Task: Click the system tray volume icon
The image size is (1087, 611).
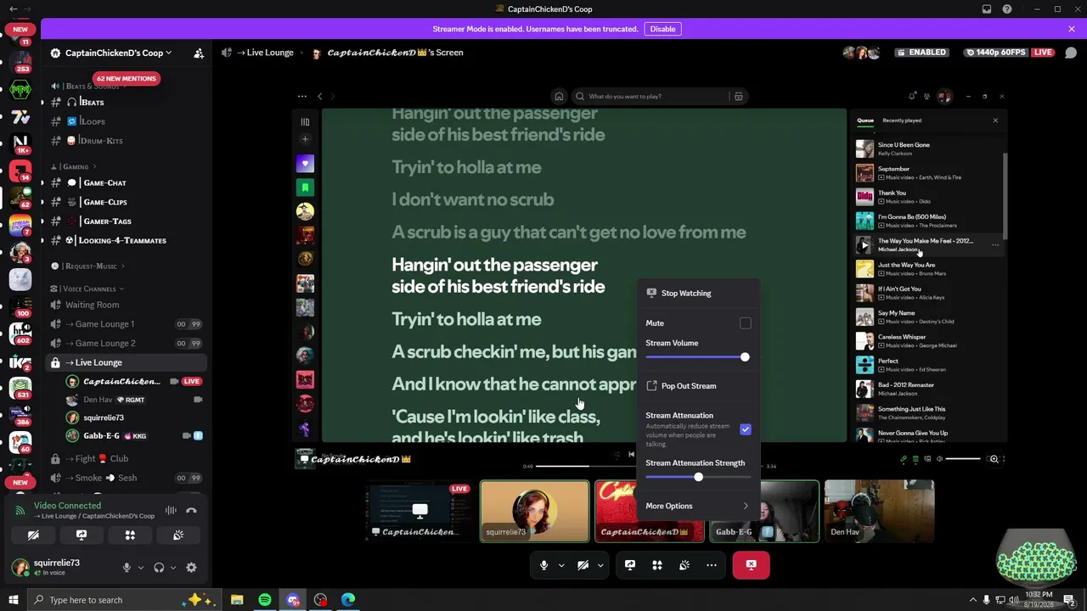Action: point(1014,600)
